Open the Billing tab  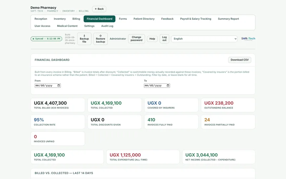(x=76, y=19)
